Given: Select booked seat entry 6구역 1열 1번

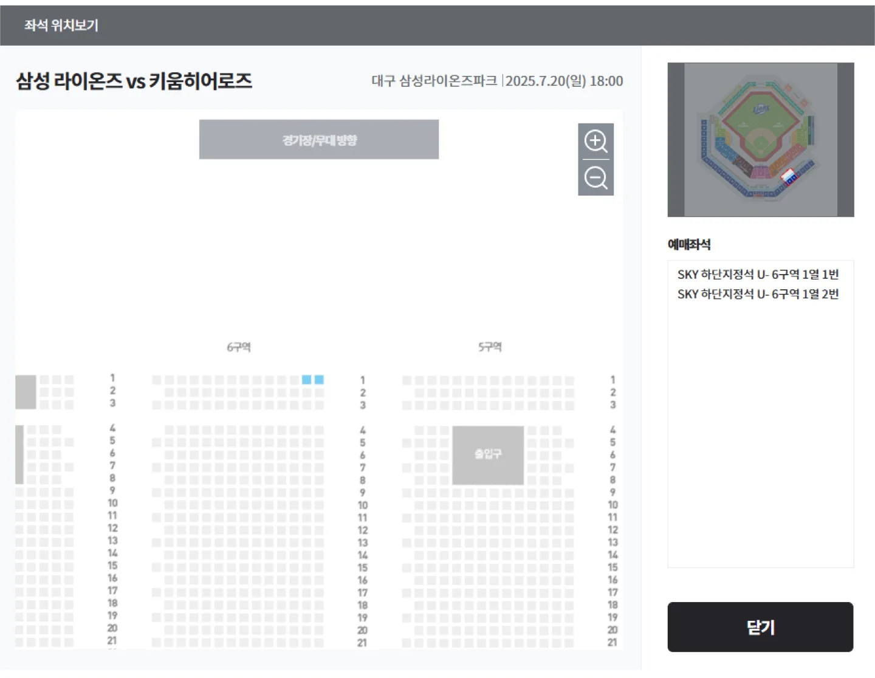Looking at the screenshot, I should click(x=758, y=275).
